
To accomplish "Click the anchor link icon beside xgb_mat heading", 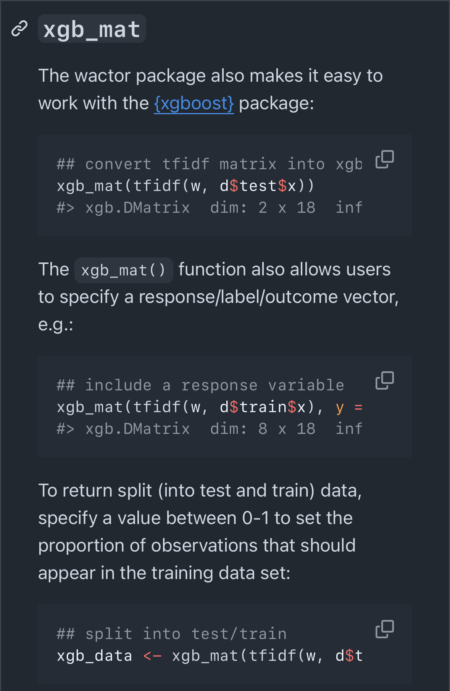I will 19,29.
